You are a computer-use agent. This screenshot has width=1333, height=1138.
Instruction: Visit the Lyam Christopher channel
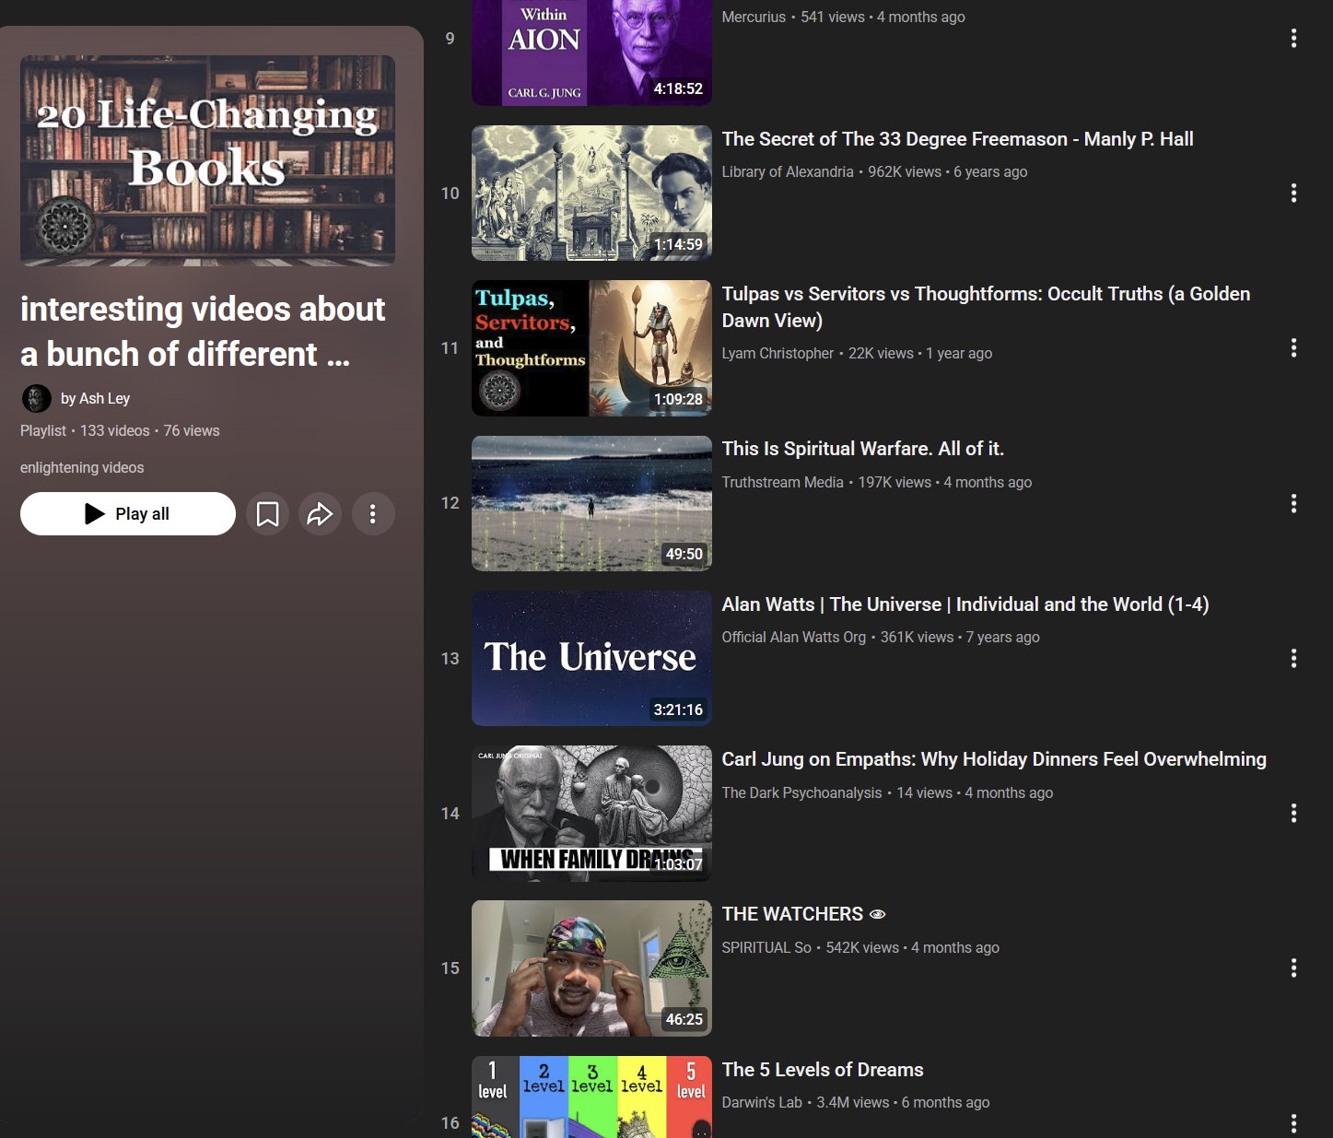[778, 353]
